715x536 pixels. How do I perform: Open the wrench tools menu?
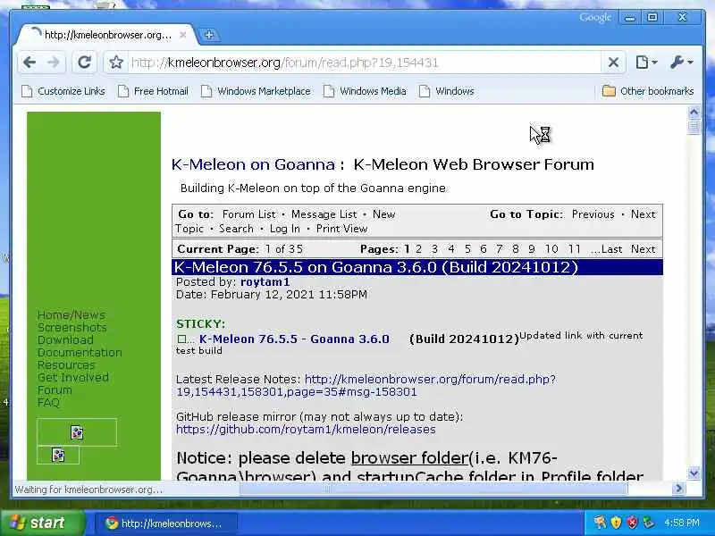pyautogui.click(x=681, y=62)
